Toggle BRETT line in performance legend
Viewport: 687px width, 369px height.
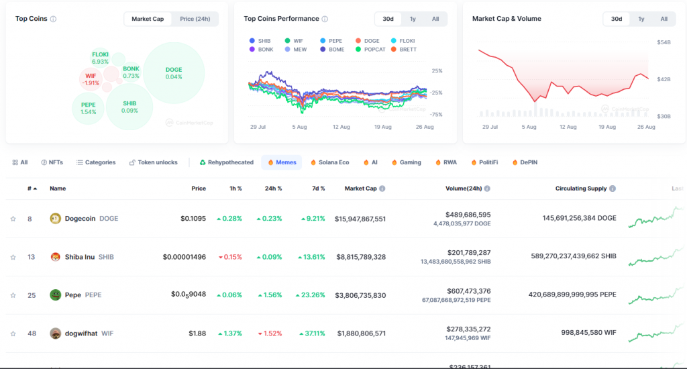click(403, 50)
